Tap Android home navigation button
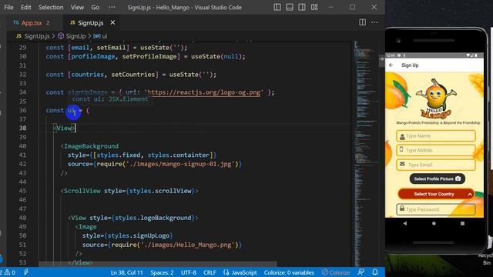The height and width of the screenshot is (277, 493). click(434, 223)
